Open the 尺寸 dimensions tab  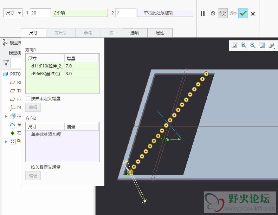coord(33,33)
